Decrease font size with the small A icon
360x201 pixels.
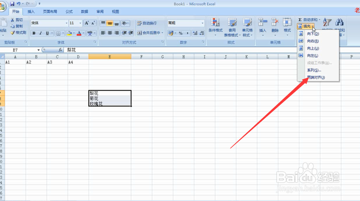(93, 23)
